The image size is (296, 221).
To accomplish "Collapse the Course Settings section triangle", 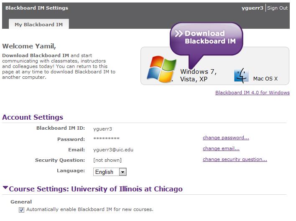I will pyautogui.click(x=5, y=188).
